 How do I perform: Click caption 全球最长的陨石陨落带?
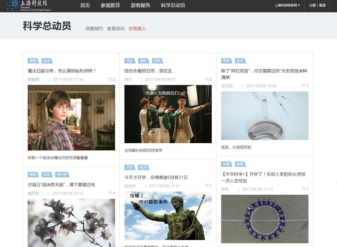tap(143, 150)
